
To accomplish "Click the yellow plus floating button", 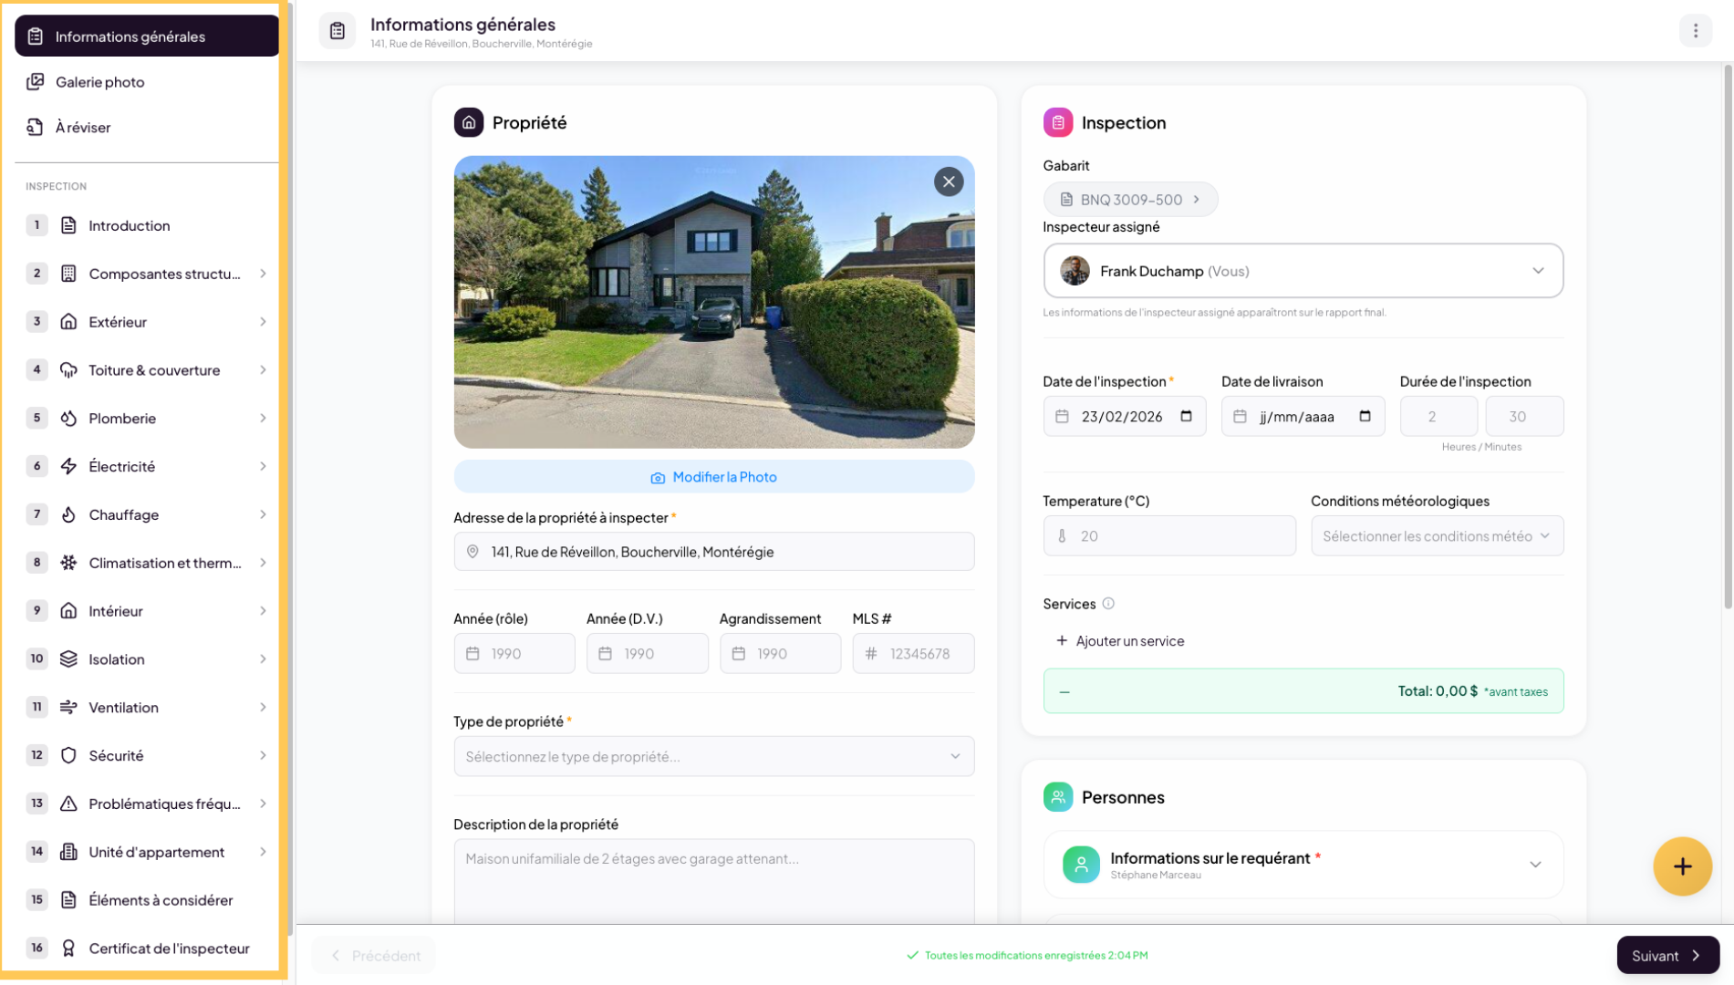I will [x=1682, y=866].
